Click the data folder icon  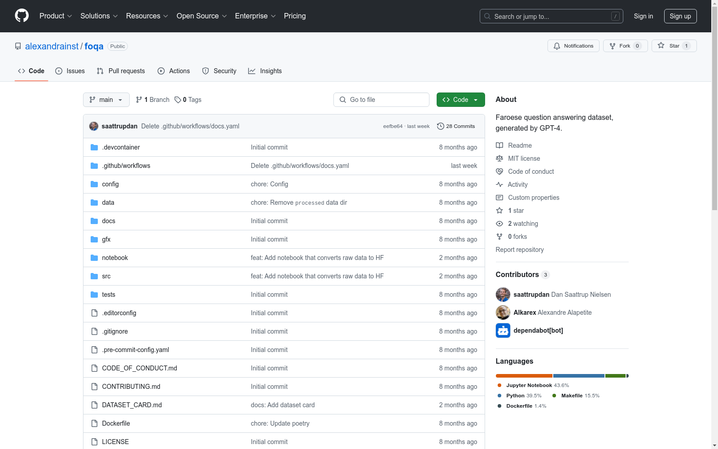coord(94,202)
